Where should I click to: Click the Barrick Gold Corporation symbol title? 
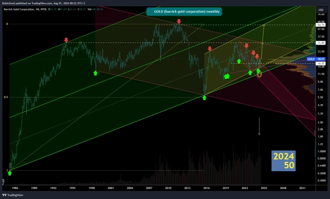[x=19, y=10]
